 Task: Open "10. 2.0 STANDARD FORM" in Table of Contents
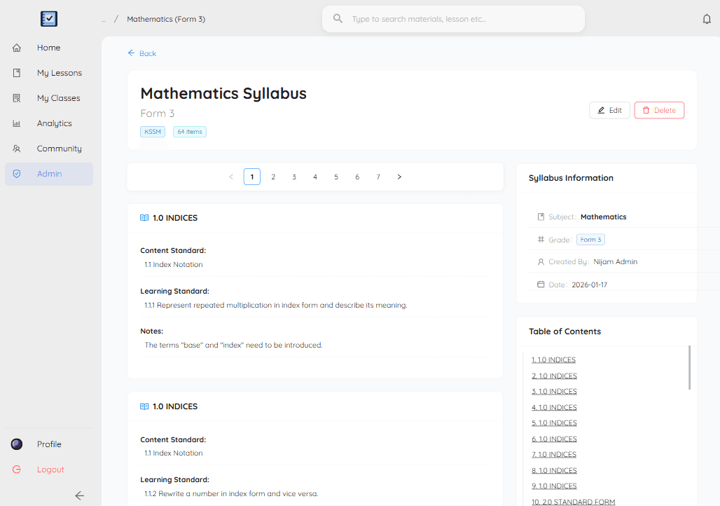coord(573,502)
